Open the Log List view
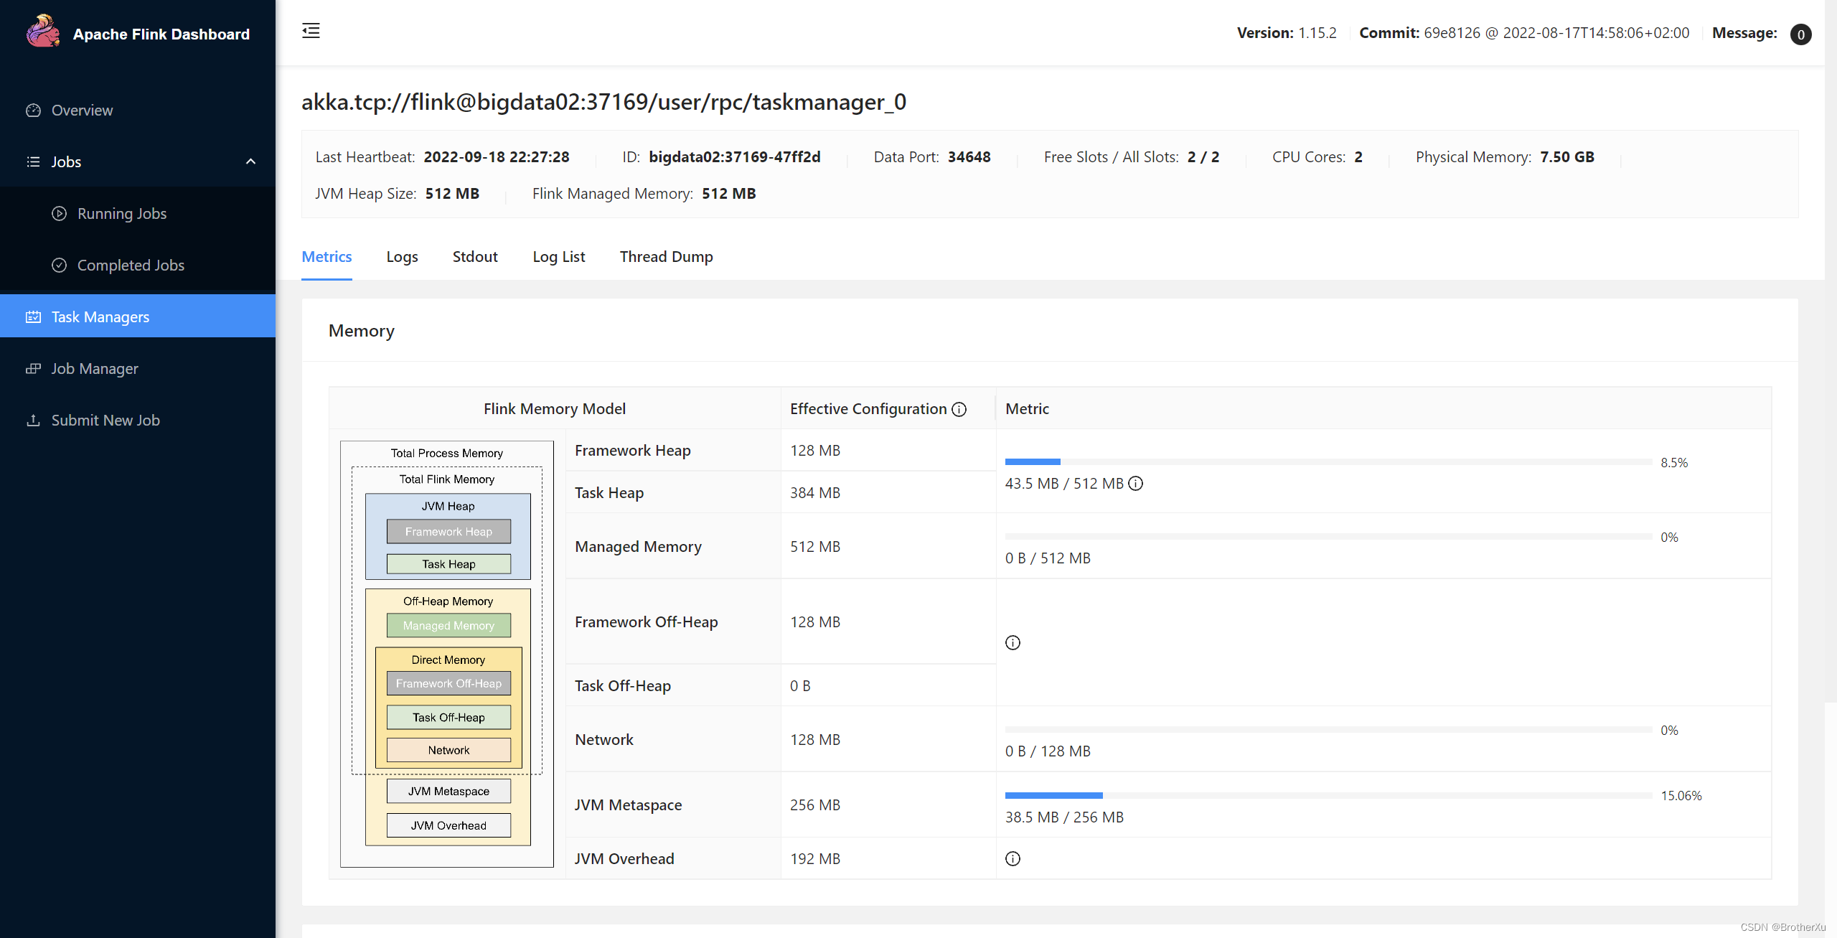The height and width of the screenshot is (938, 1837). point(559,256)
